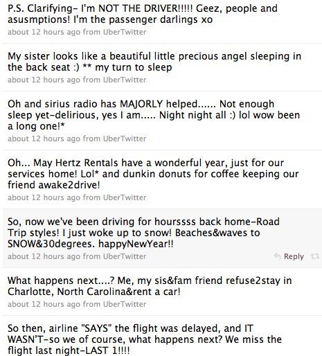Click UberTwitter under the Hertz Rentals tweet
The height and width of the screenshot is (356, 322).
(x=125, y=197)
